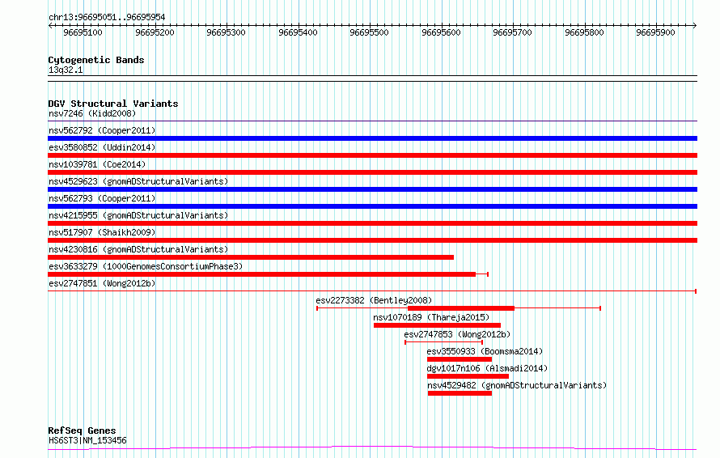Open the esv3580852 (Uddin2014) variant label
720x458 pixels.
point(102,147)
